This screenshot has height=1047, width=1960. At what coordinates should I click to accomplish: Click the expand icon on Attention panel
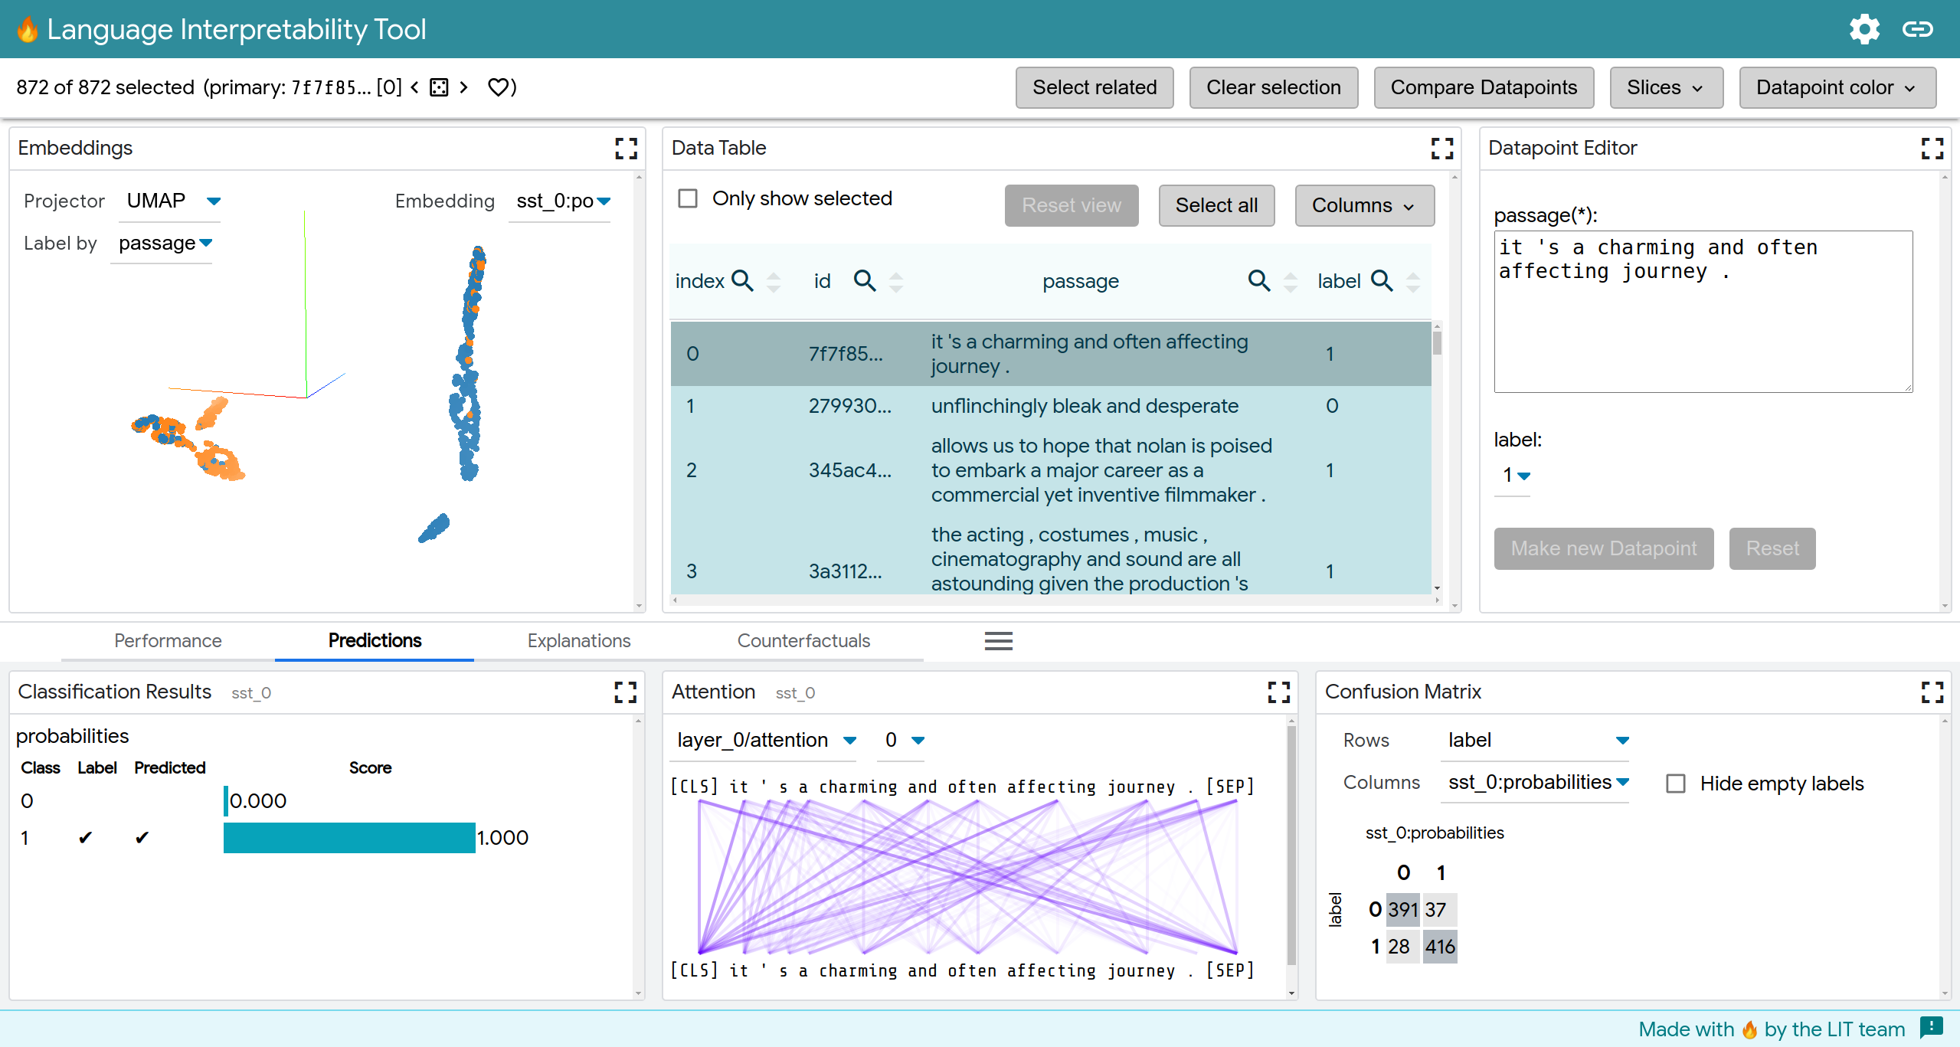pyautogui.click(x=1279, y=692)
